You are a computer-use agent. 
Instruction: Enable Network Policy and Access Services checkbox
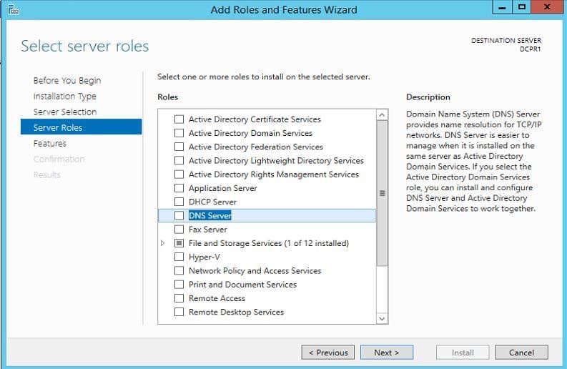point(179,270)
